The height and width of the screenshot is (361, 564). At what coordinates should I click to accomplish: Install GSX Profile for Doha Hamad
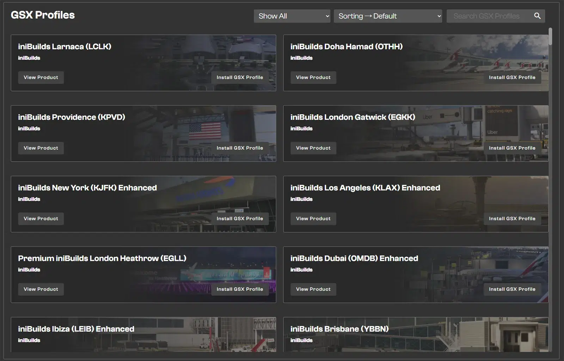512,77
